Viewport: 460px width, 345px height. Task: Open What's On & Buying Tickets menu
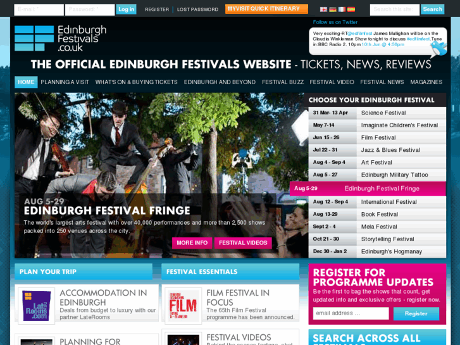point(137,82)
